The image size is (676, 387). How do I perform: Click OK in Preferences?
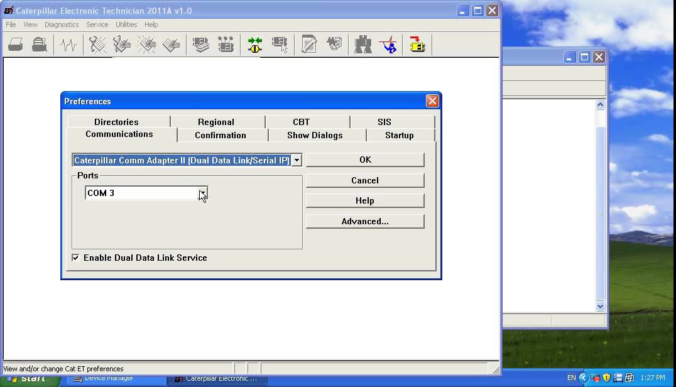pos(365,160)
